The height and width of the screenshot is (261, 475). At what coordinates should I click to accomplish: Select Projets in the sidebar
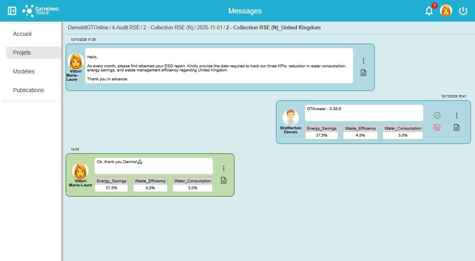point(33,53)
